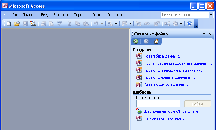216x130 pixels.
Task: Go forward in the task pane
Action: click(x=146, y=41)
